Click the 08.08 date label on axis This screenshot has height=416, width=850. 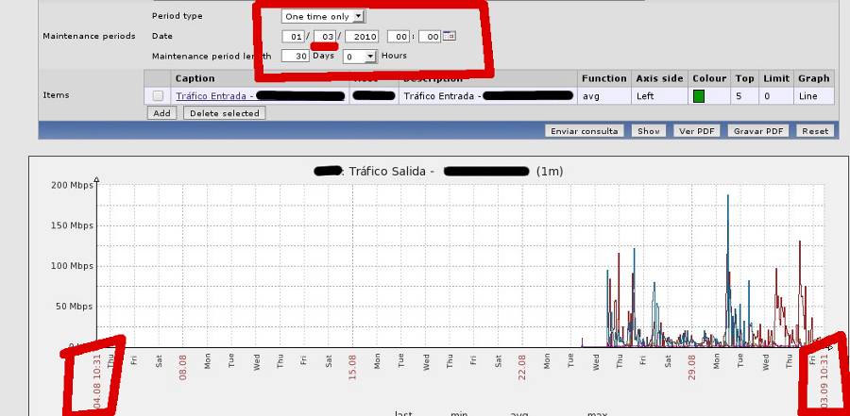click(183, 367)
